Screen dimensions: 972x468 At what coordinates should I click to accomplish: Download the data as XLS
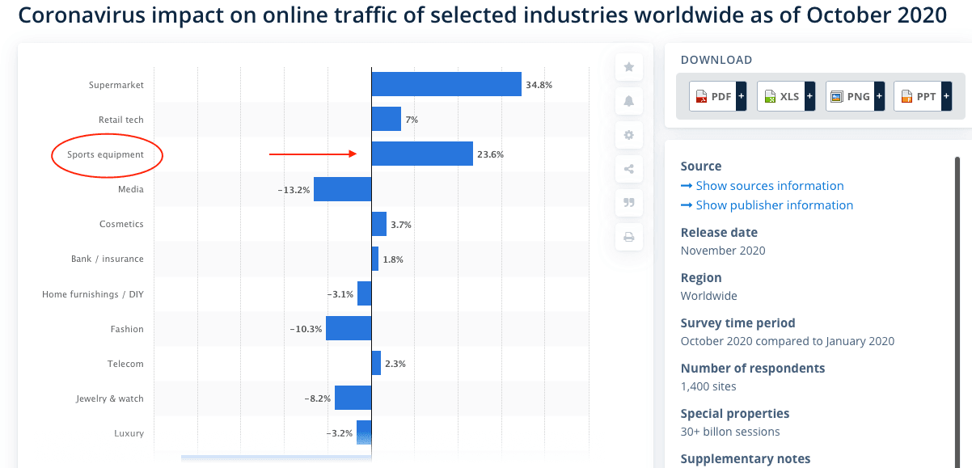(780, 96)
